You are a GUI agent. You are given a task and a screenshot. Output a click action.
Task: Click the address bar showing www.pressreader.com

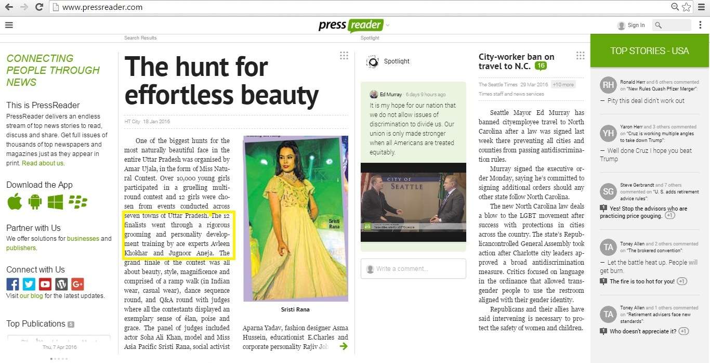point(359,7)
